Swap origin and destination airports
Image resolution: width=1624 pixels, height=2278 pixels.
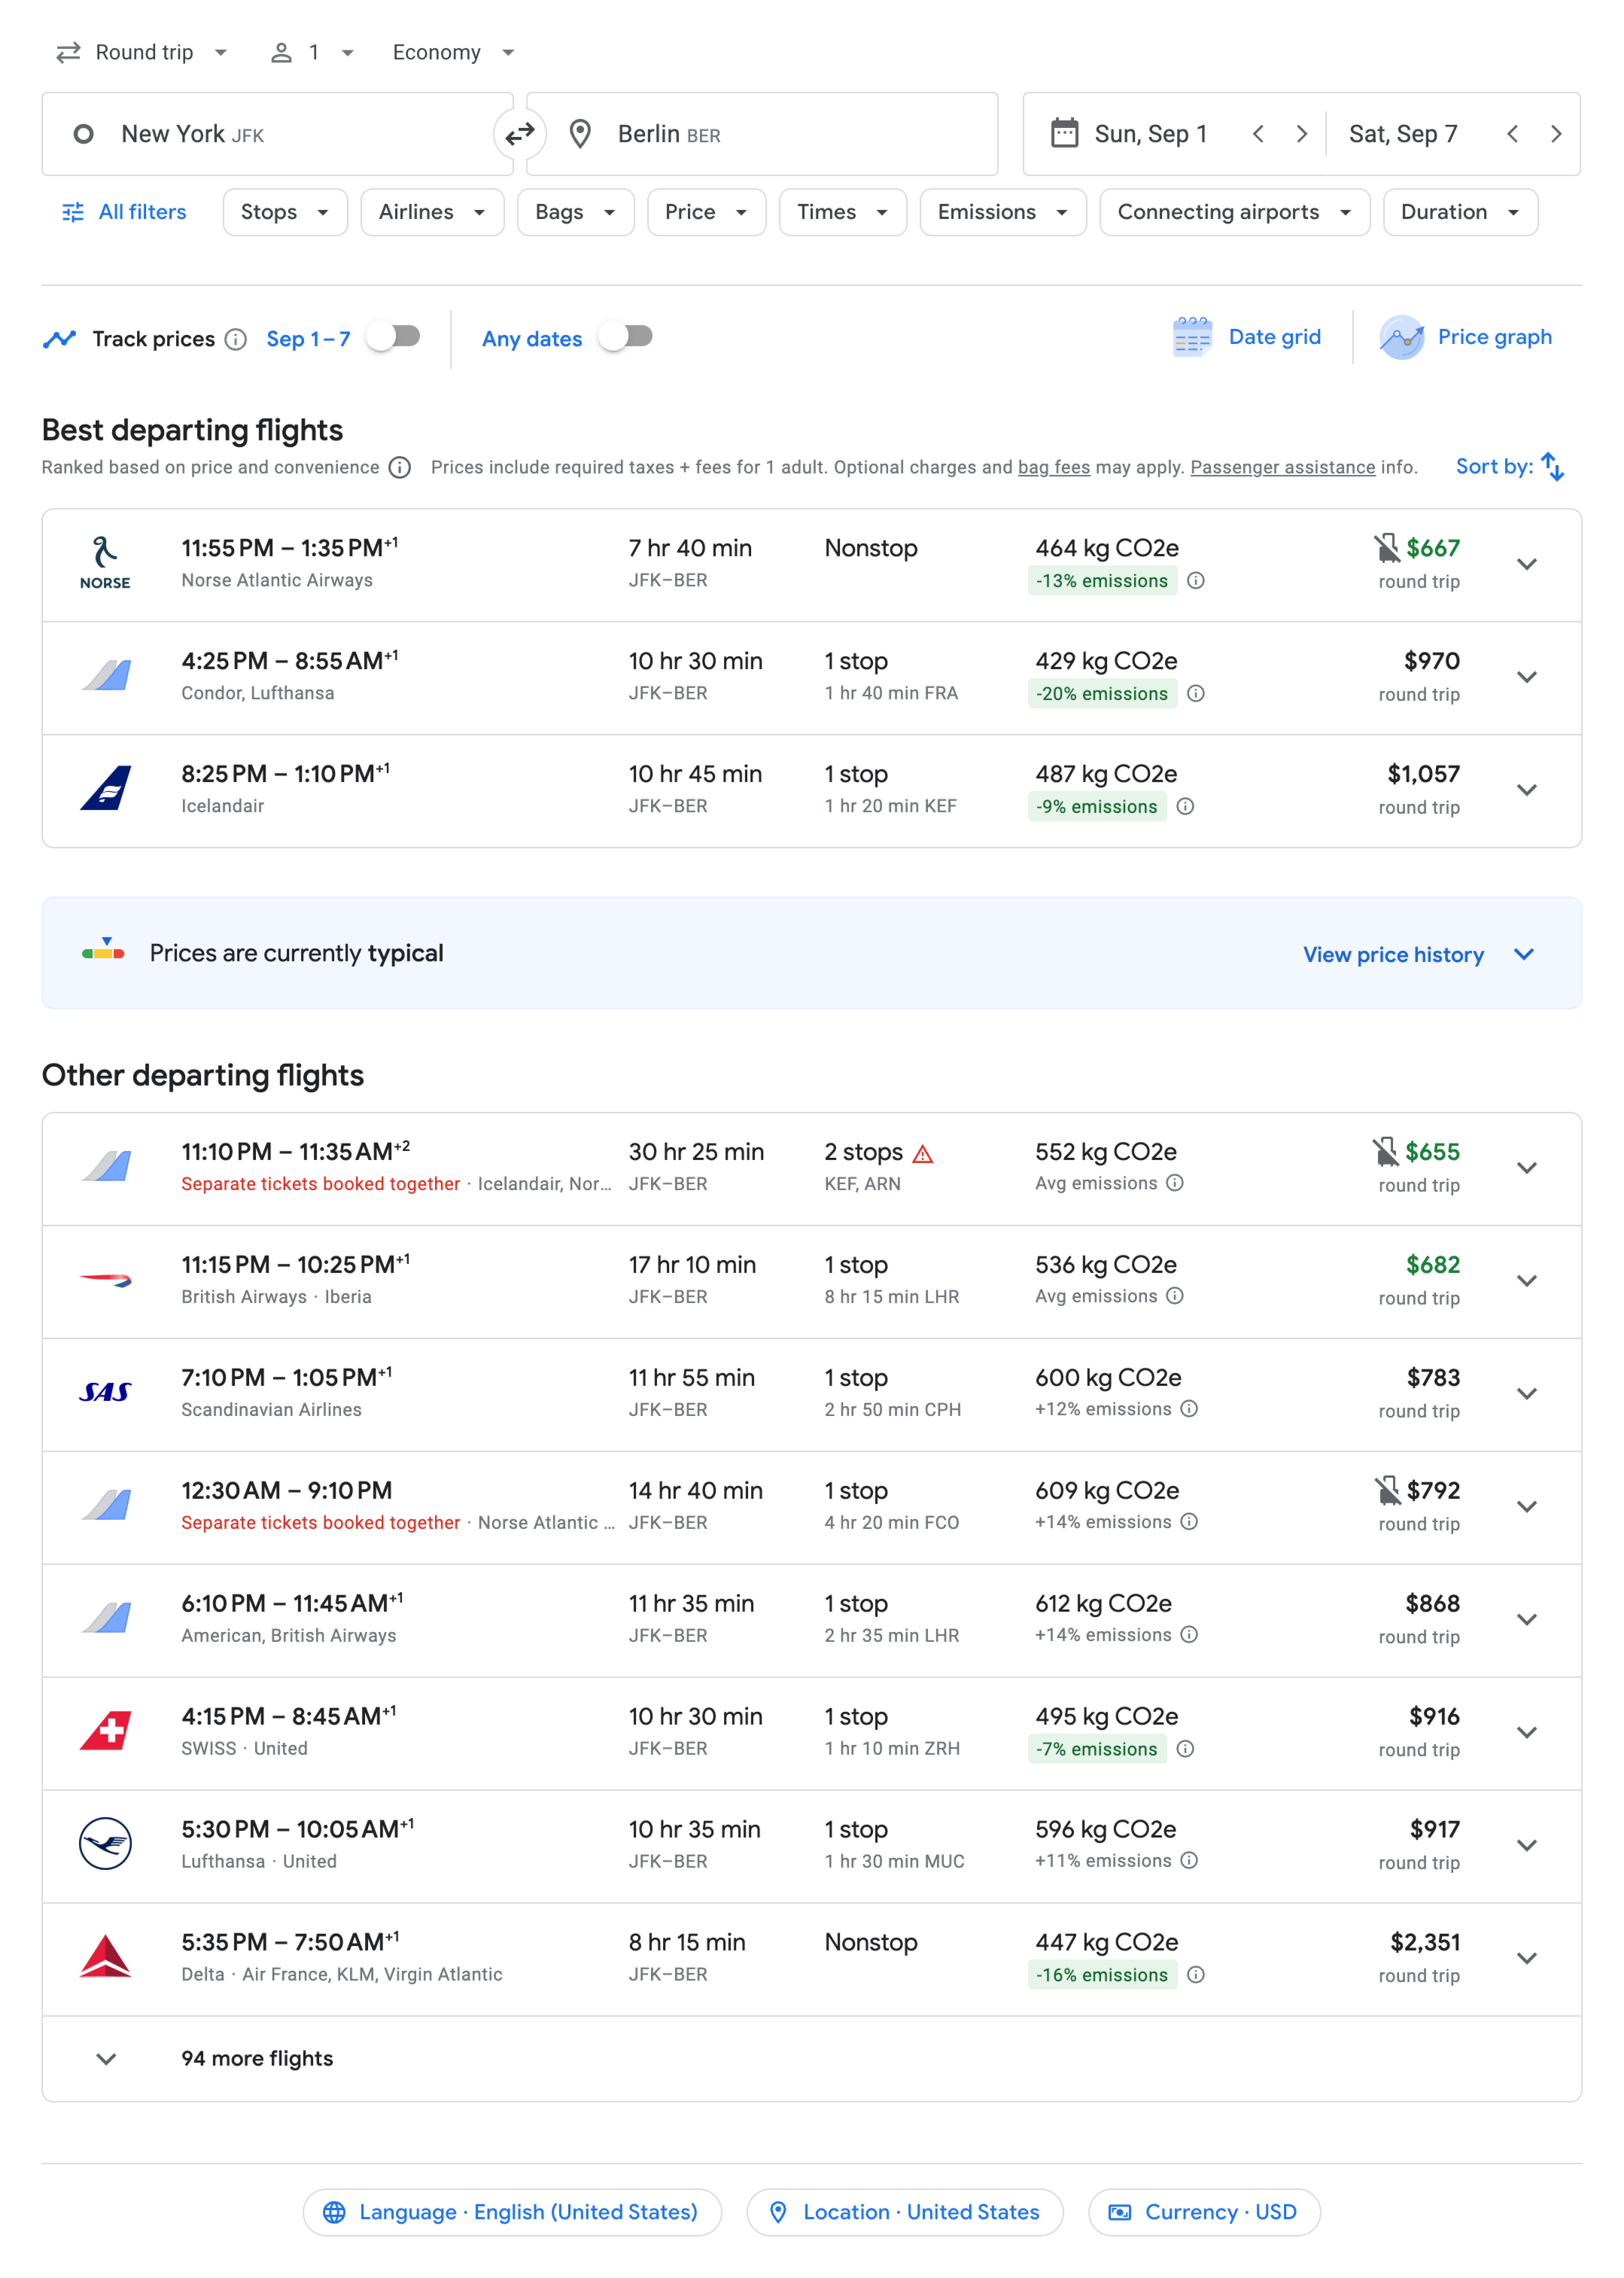(520, 134)
